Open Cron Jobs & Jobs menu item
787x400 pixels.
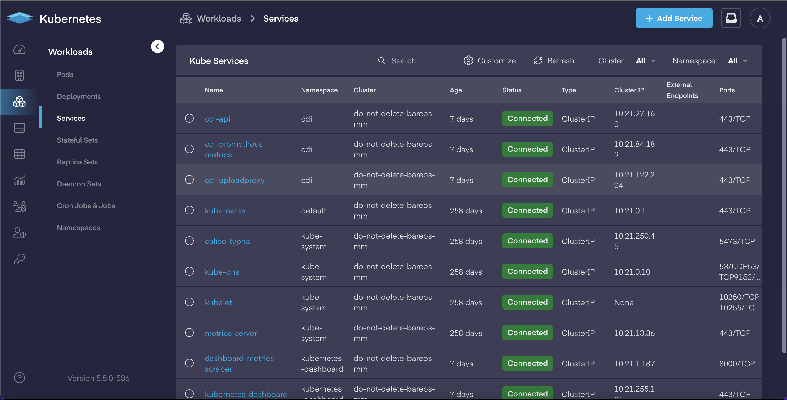pos(86,206)
